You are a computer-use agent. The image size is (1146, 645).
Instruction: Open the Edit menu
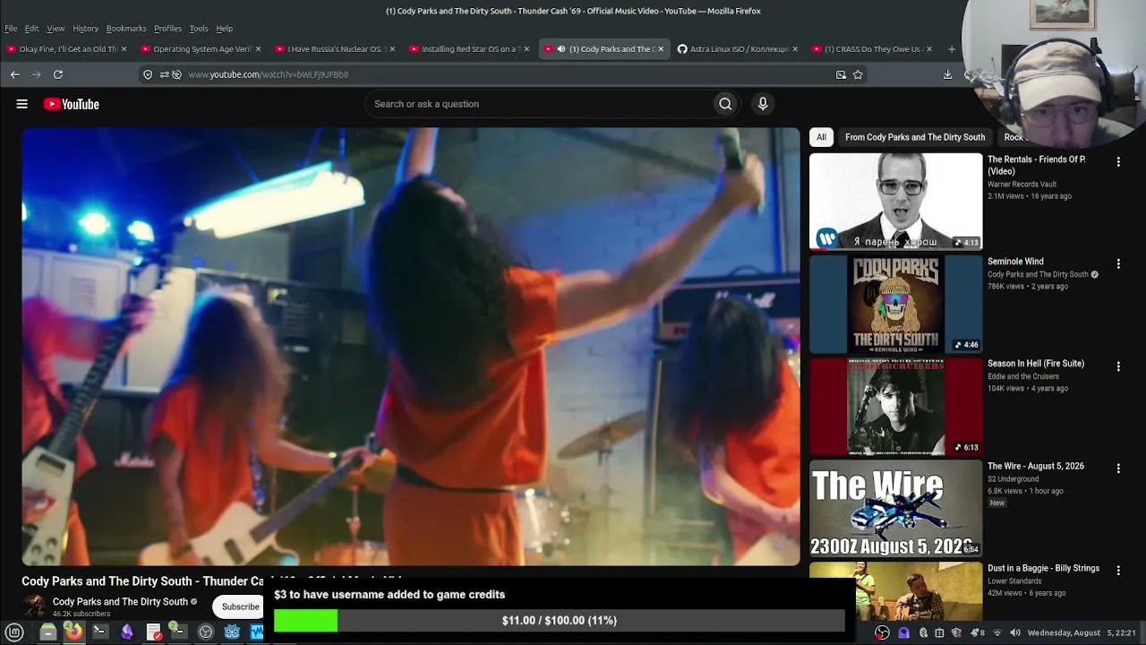(32, 29)
